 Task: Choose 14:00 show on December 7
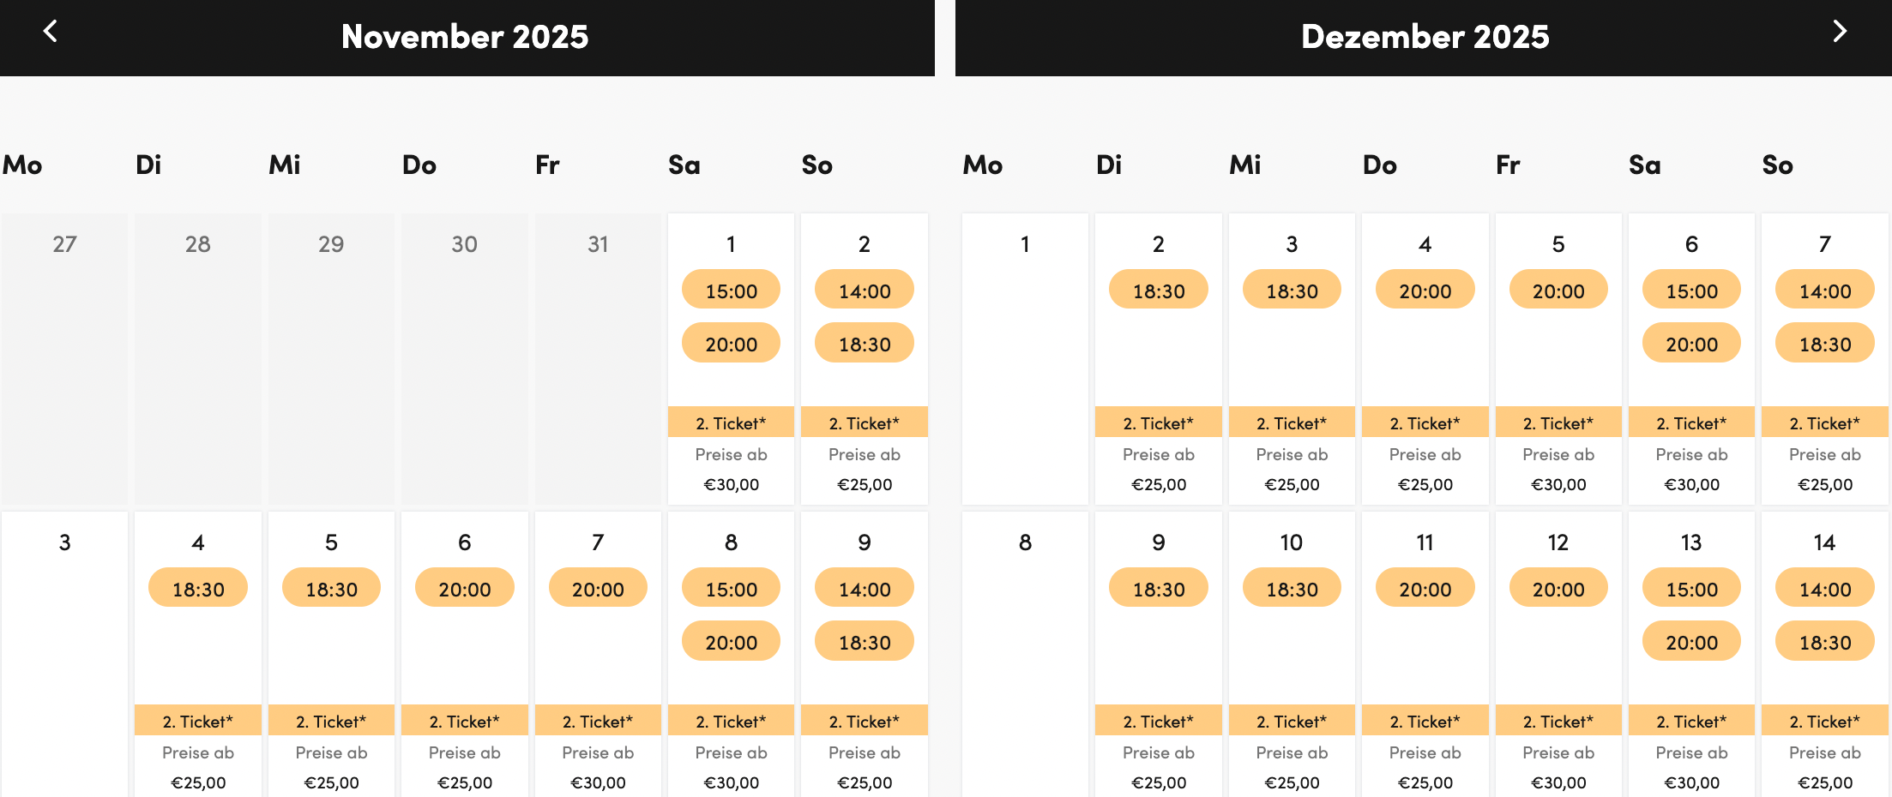click(x=1824, y=291)
